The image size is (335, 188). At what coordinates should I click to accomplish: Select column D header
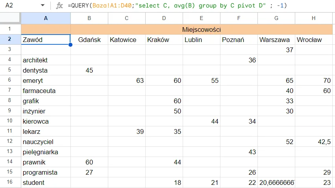click(164, 18)
